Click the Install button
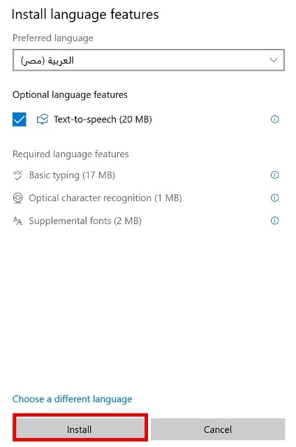 pos(80,430)
